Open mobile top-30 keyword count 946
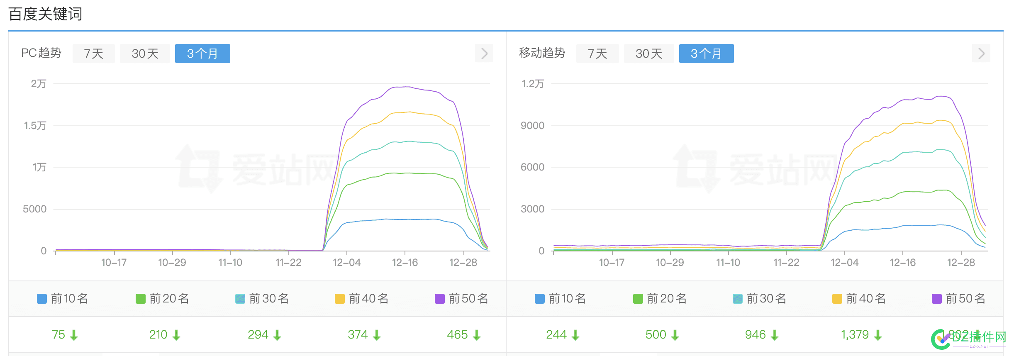 [755, 334]
